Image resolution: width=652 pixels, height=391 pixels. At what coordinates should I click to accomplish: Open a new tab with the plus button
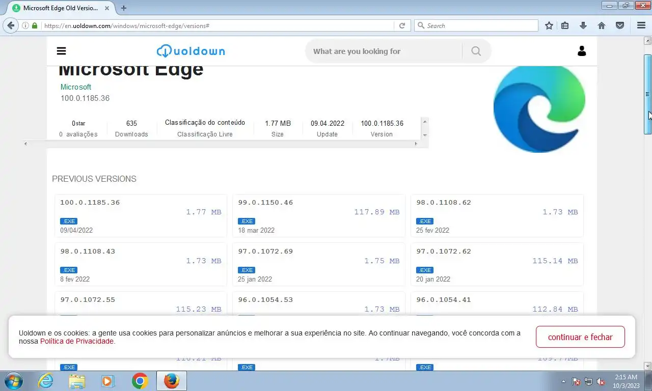coord(123,8)
